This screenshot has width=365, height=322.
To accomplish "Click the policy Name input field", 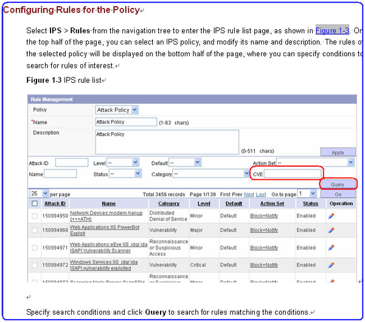I will (x=126, y=122).
